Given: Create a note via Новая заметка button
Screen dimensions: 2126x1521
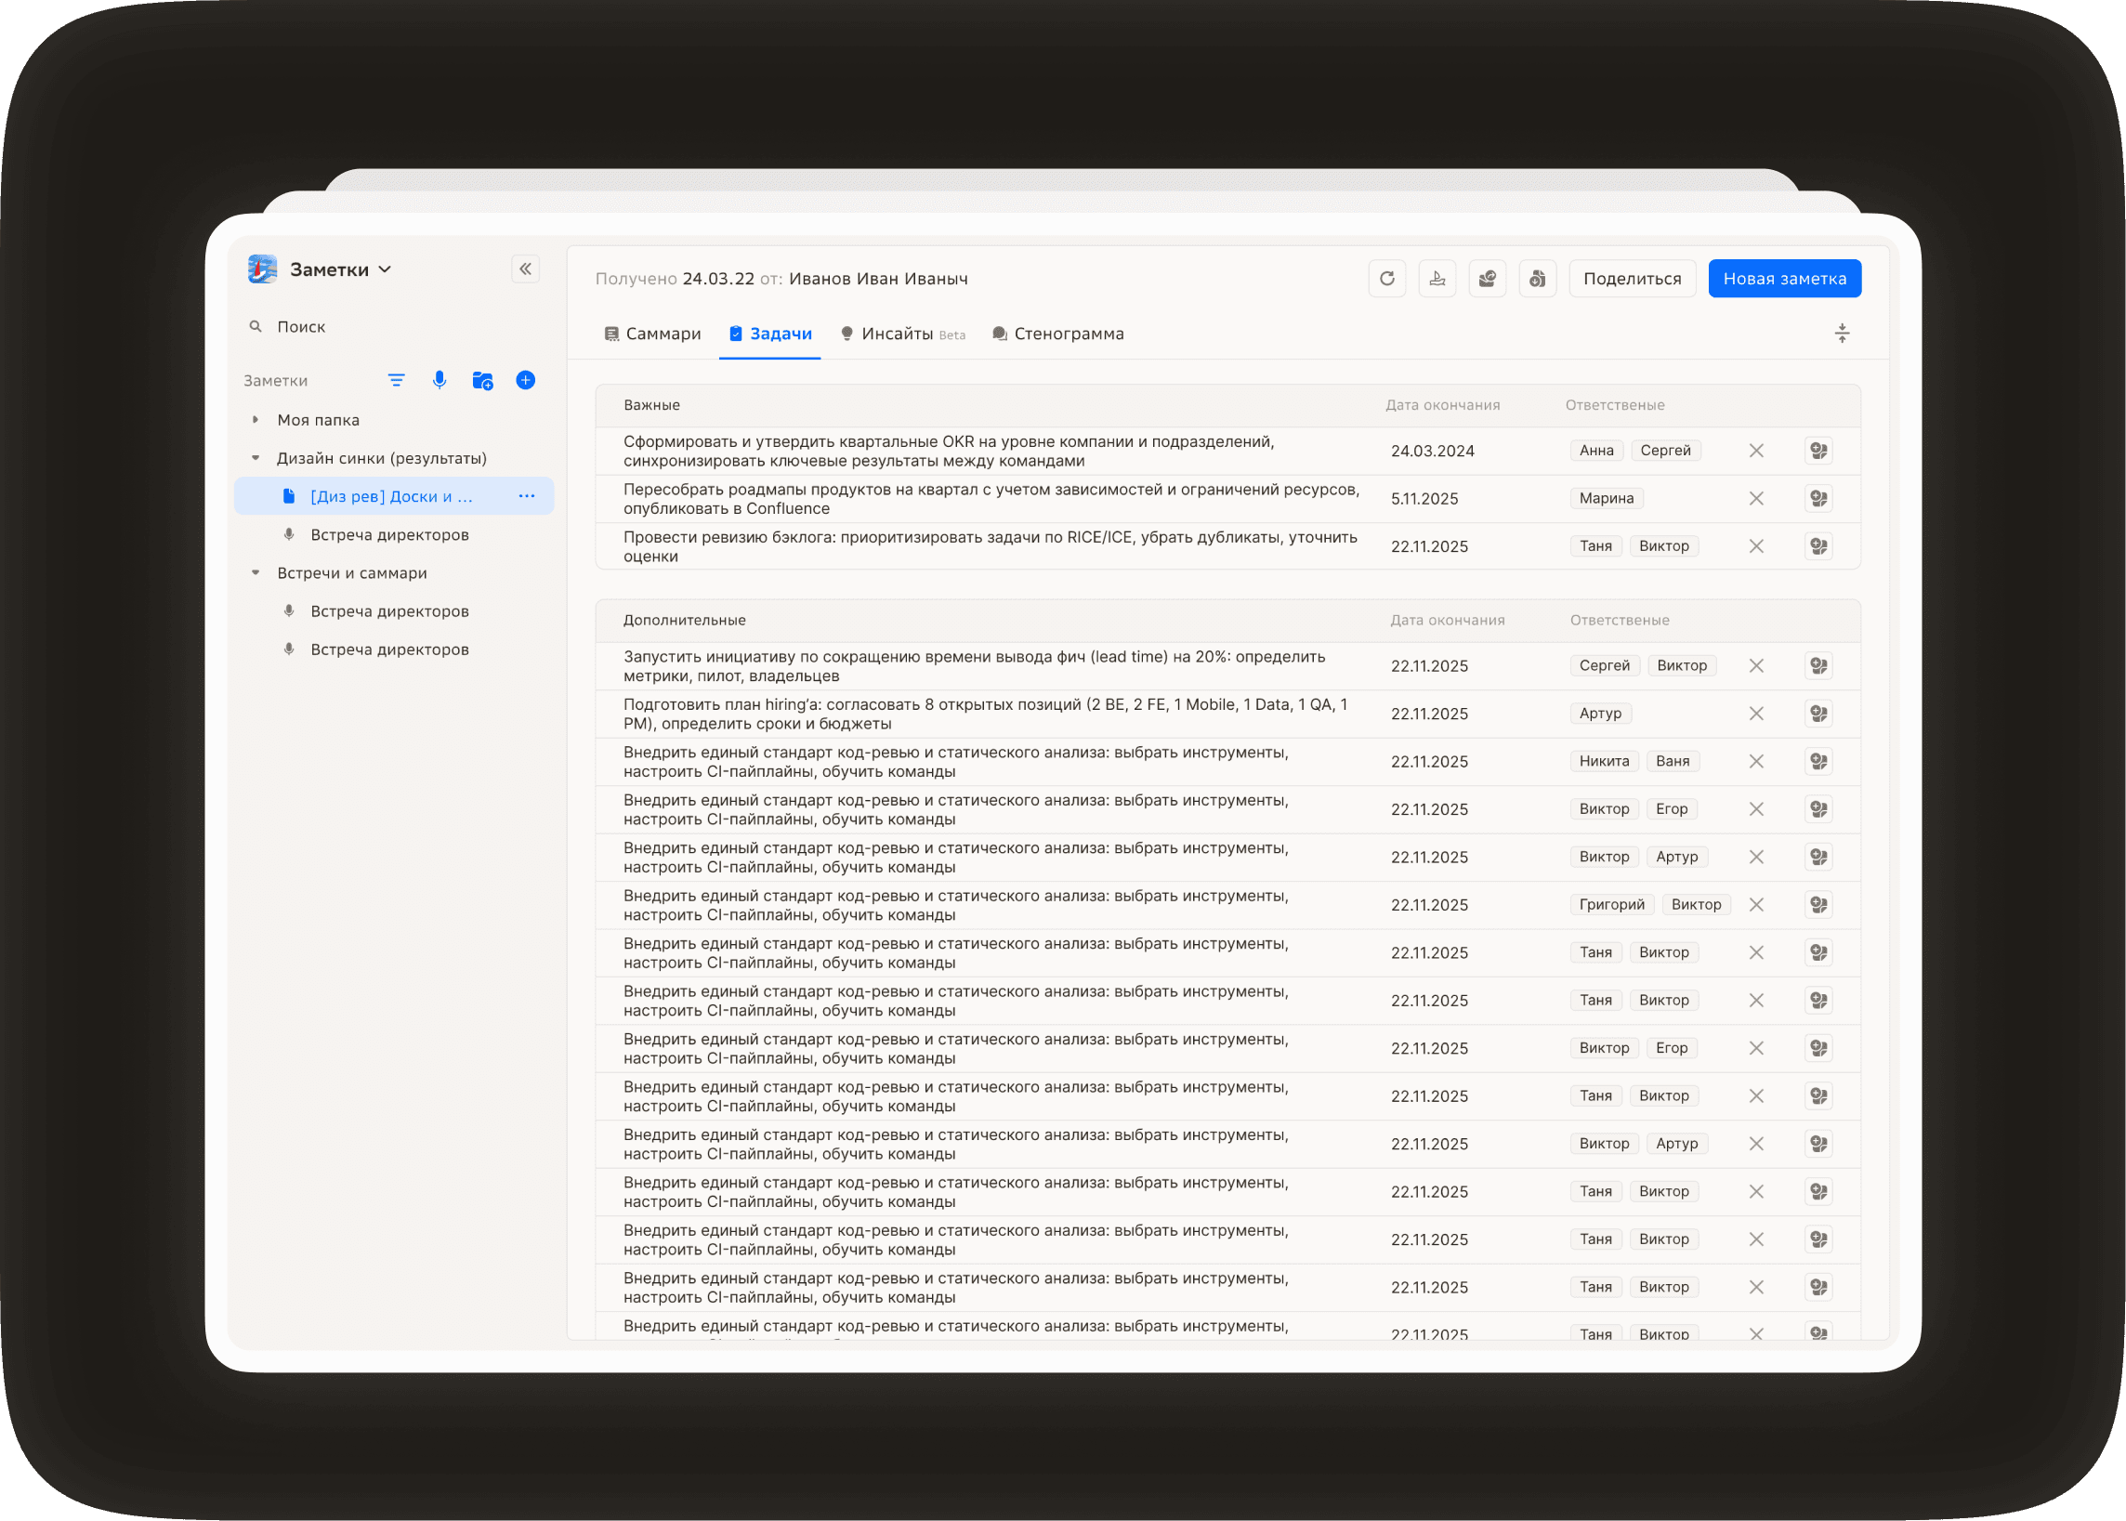Looking at the screenshot, I should point(1784,278).
